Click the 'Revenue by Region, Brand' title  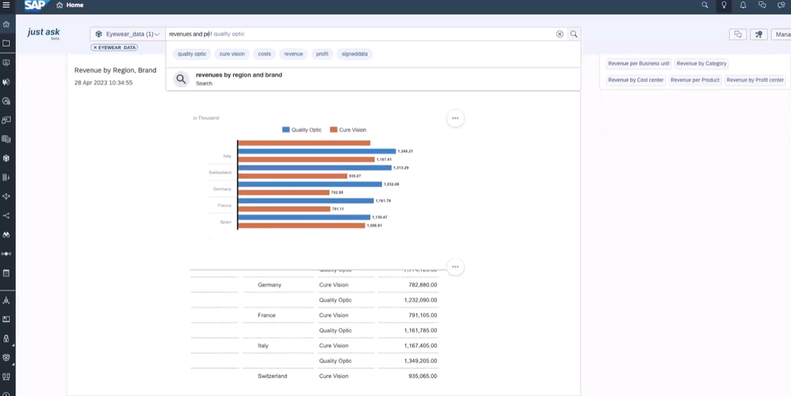[x=115, y=70]
